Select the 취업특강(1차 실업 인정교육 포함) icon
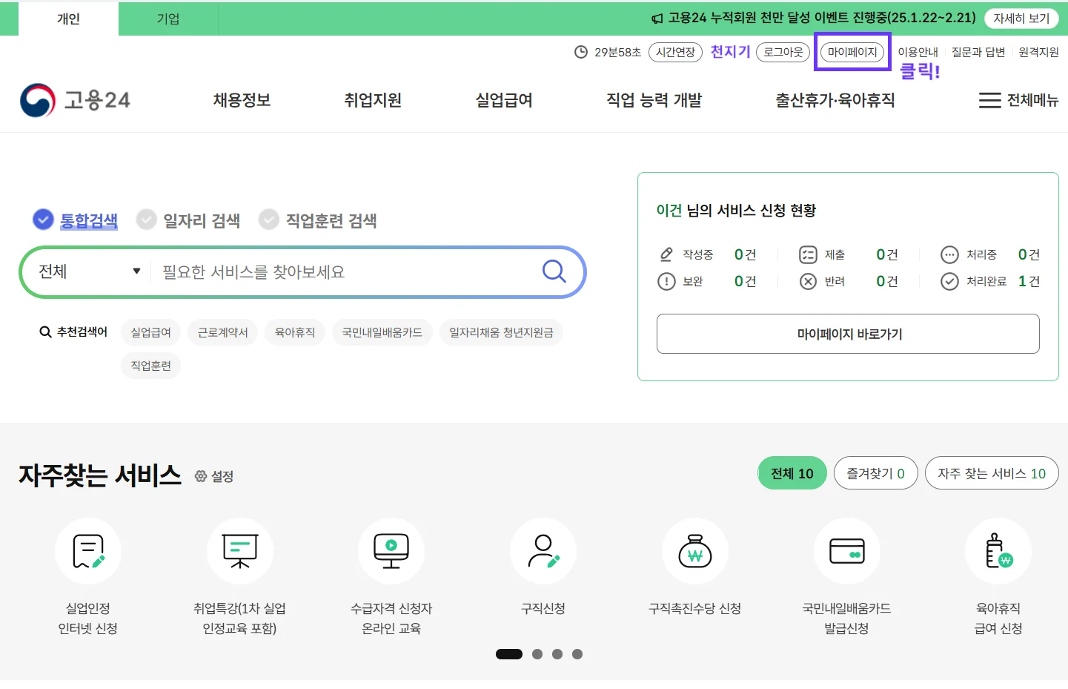This screenshot has width=1068, height=689. 239,551
